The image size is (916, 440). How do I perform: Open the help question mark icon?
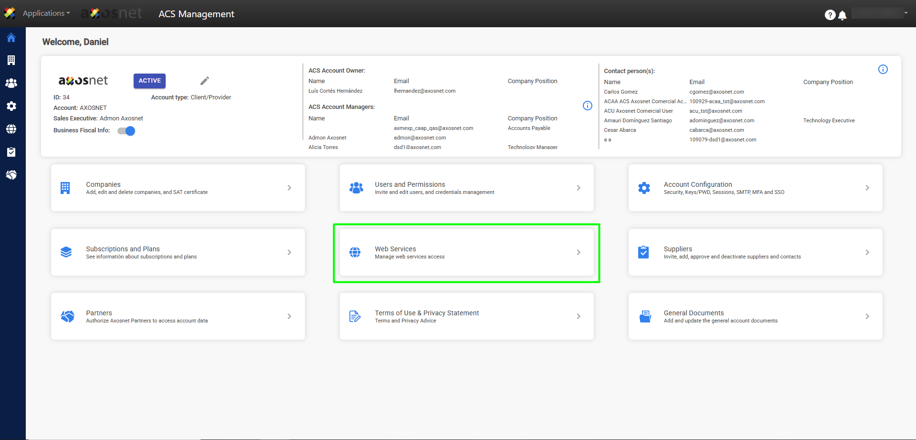click(x=830, y=15)
